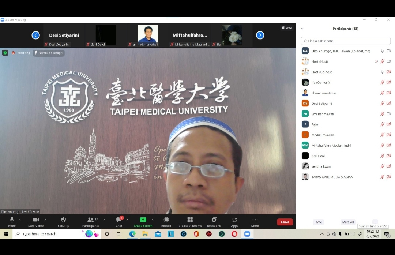Viewport: 395px width, 255px height.
Task: Mute the microphone in Zoom toolbar
Action: (12, 222)
